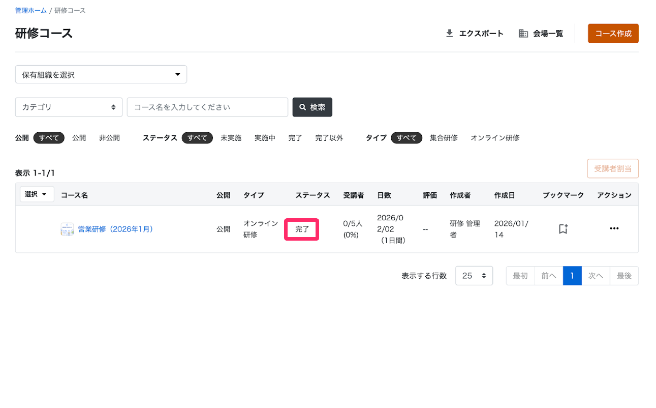Filter type by オンライン研修
This screenshot has height=408, width=656.
(x=495, y=138)
